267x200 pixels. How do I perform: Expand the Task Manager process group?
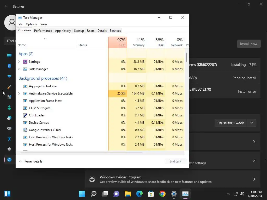(x=19, y=69)
